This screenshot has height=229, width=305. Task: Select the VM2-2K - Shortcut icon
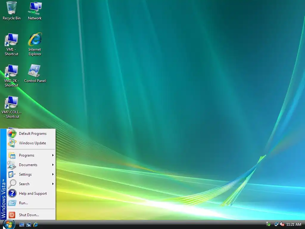click(12, 76)
